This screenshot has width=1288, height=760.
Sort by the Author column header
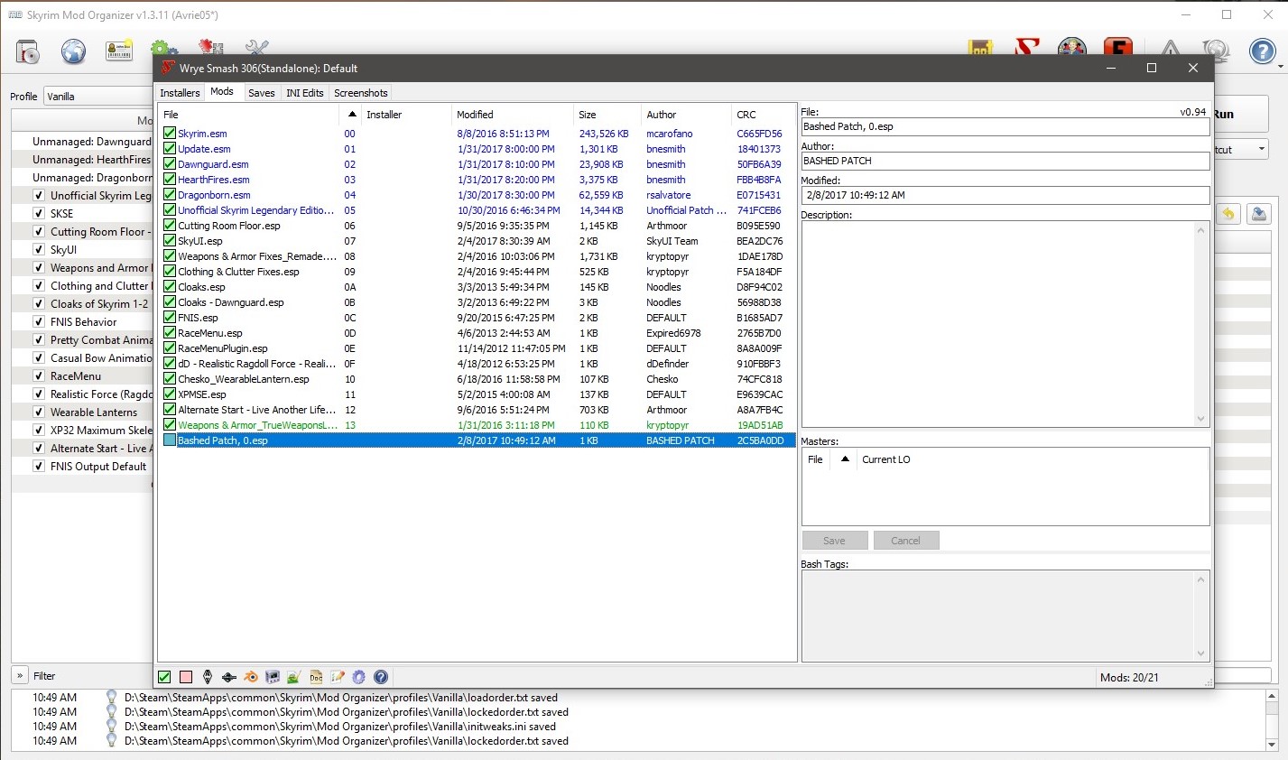coord(686,115)
